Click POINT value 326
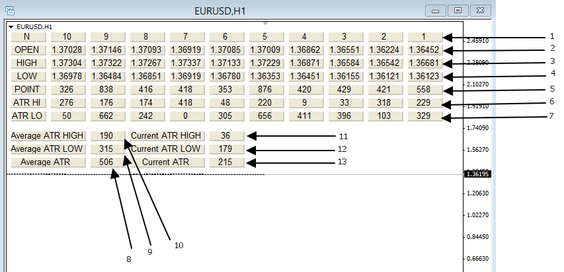This screenshot has width=564, height=272. point(68,90)
